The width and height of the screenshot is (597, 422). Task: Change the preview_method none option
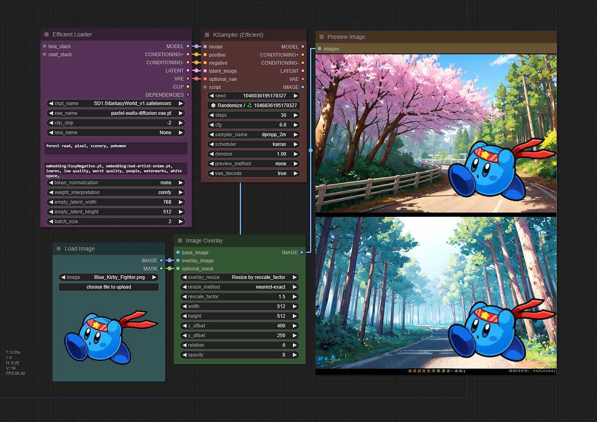point(254,164)
